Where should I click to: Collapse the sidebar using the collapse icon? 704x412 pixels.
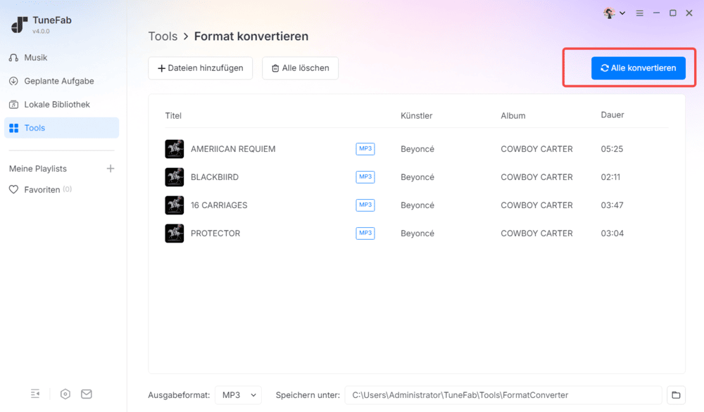(x=36, y=394)
